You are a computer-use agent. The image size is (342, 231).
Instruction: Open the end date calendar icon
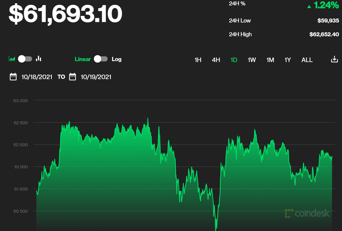pyautogui.click(x=73, y=77)
